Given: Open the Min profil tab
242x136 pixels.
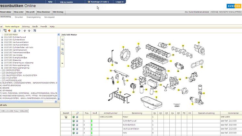Looking at the screenshot, I should coord(30,12).
